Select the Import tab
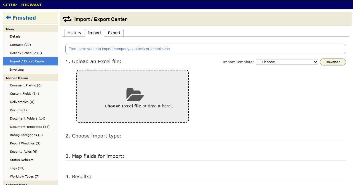The width and height of the screenshot is (353, 185). 95,33
